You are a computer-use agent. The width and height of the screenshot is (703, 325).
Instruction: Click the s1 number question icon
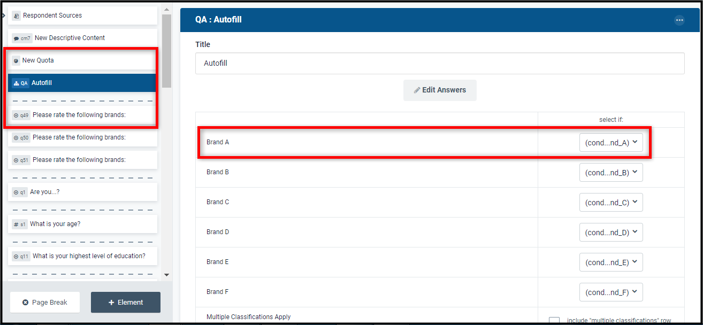(16, 225)
